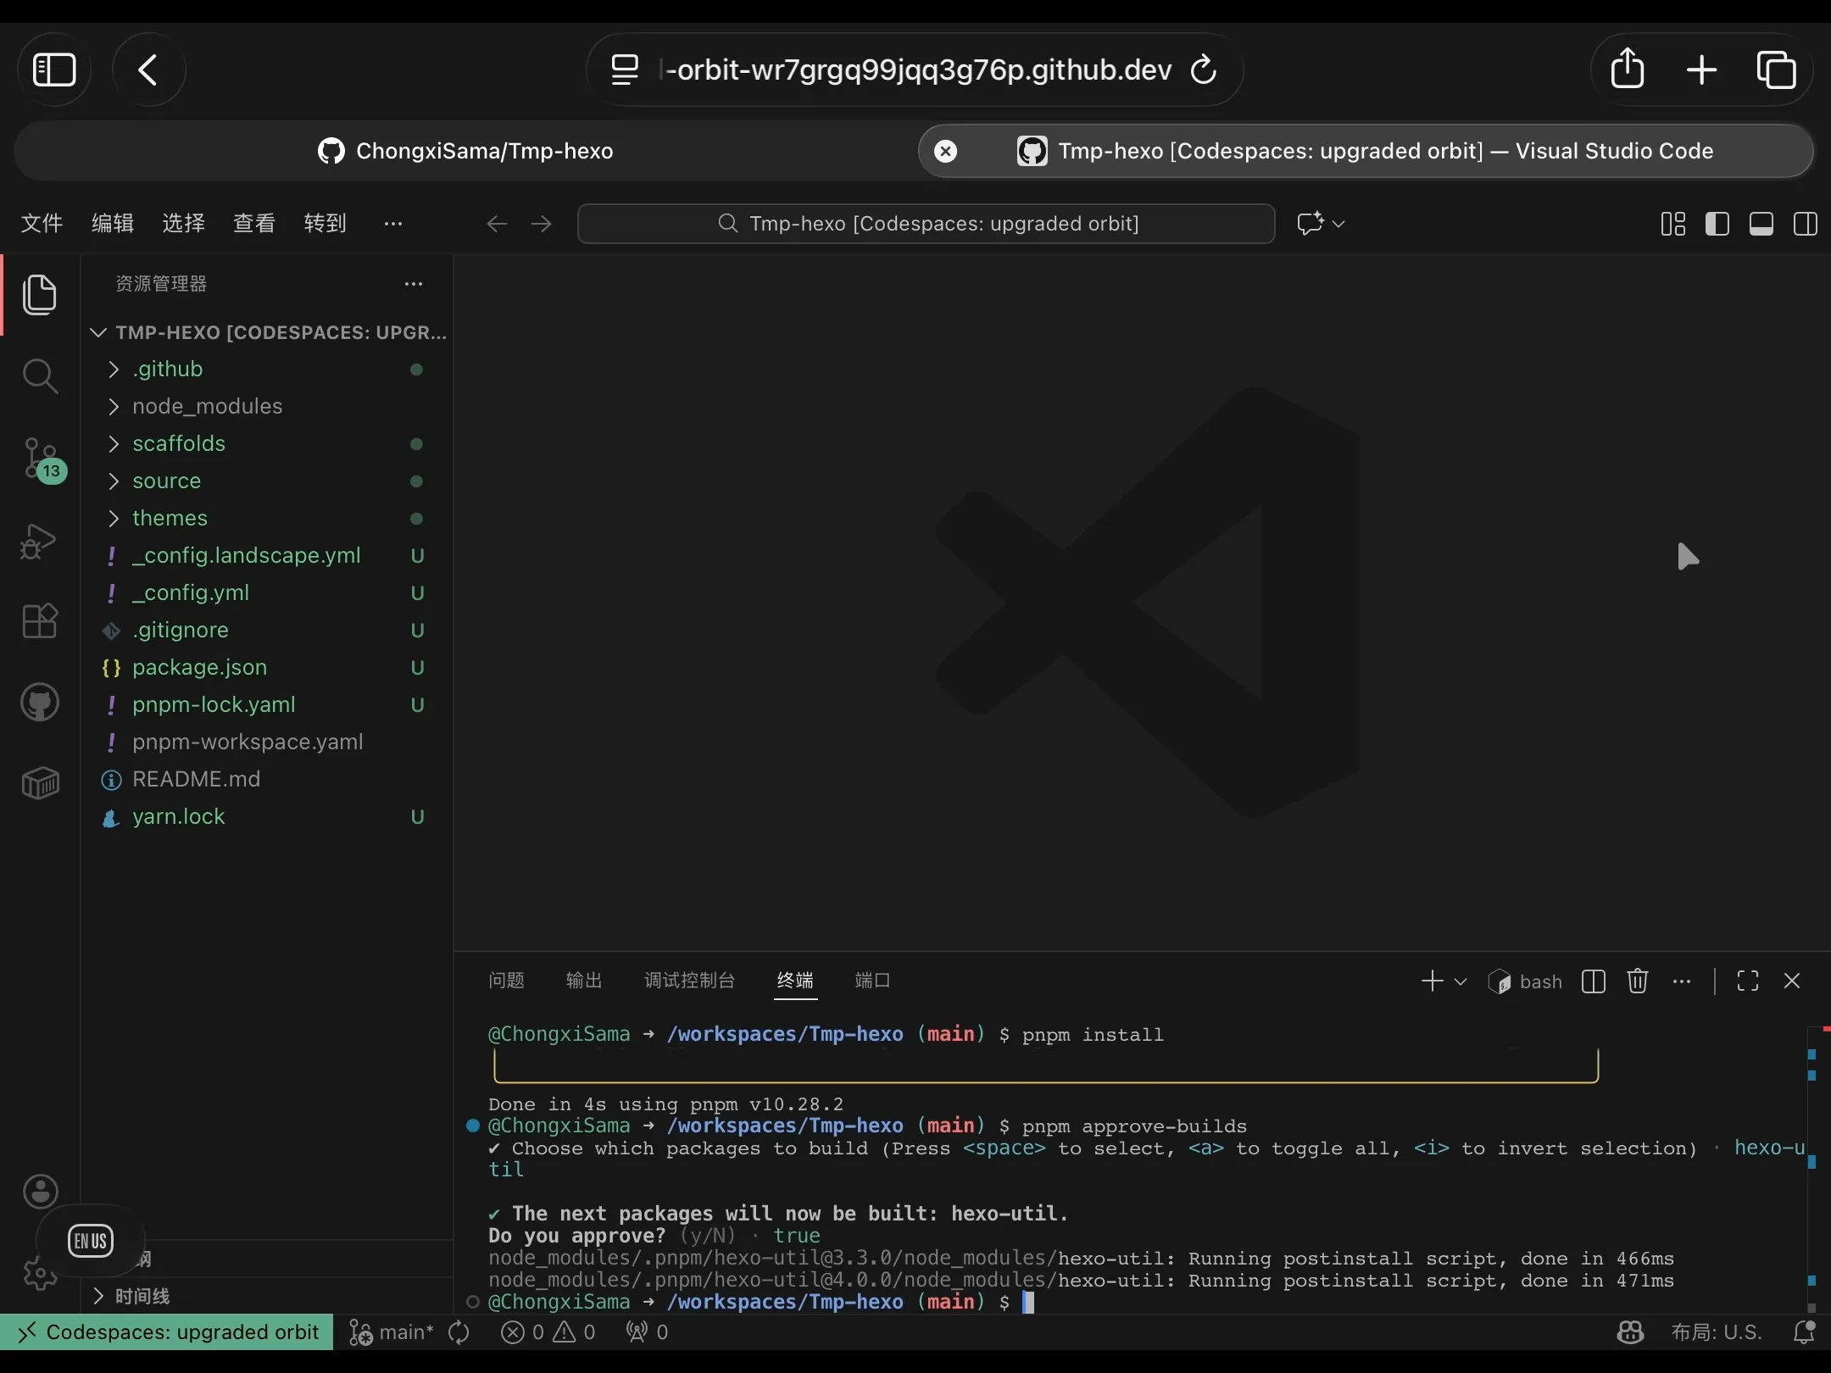Image resolution: width=1831 pixels, height=1373 pixels.
Task: Kill terminal with the trash icon
Action: point(1637,981)
